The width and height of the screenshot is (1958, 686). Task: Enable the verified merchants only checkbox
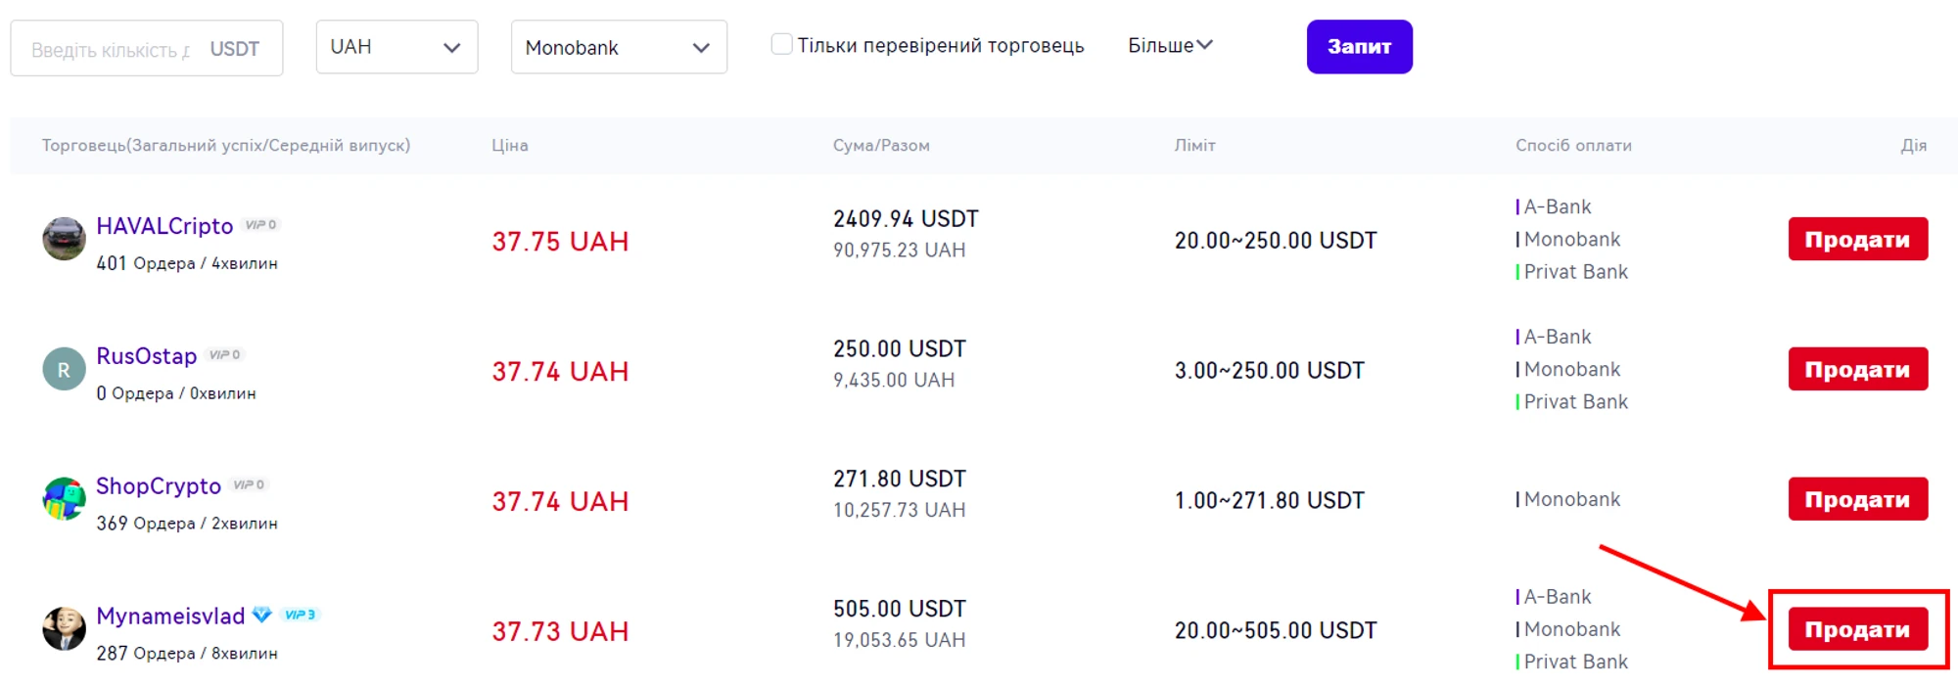pyautogui.click(x=781, y=44)
